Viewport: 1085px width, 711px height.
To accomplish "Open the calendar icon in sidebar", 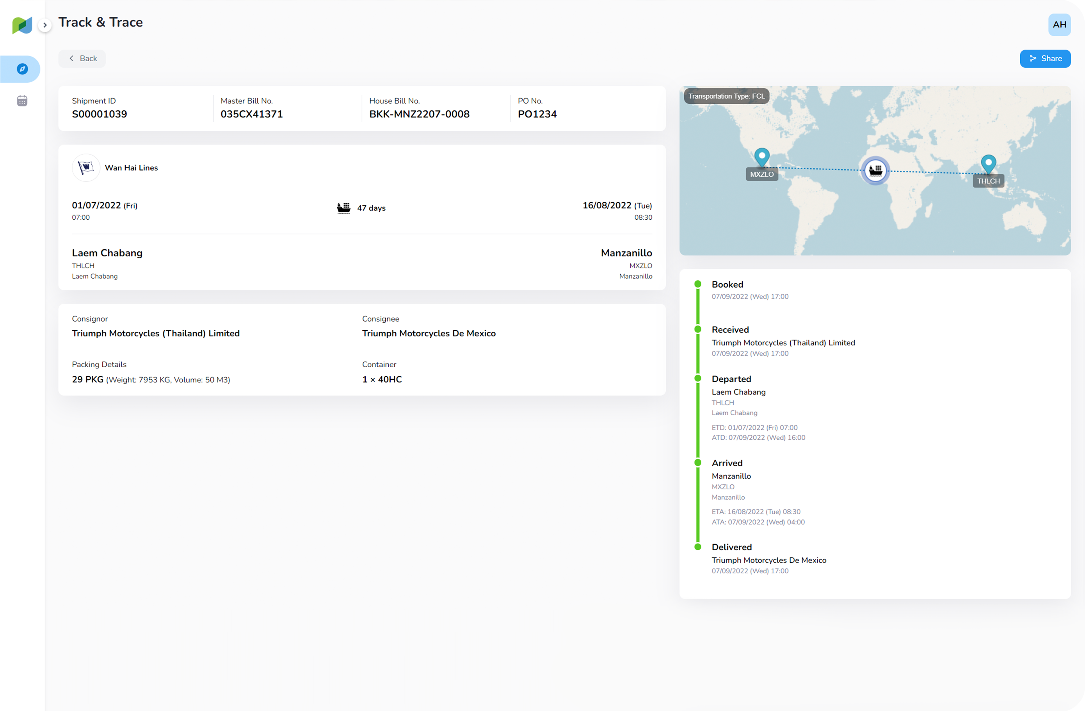I will (x=22, y=101).
